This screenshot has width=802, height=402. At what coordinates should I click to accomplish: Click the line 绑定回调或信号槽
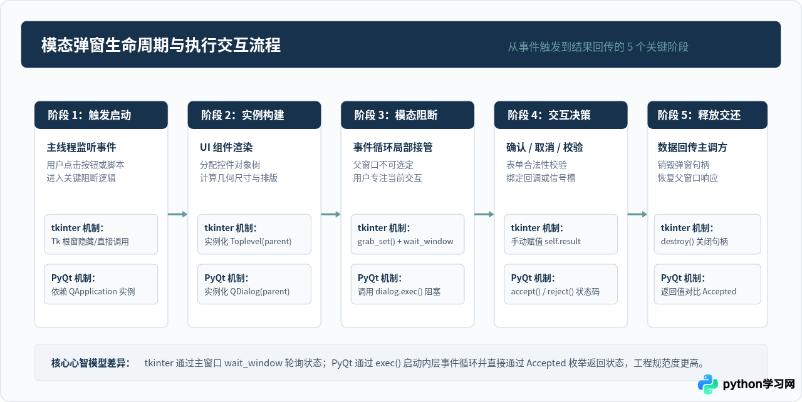coord(541,178)
